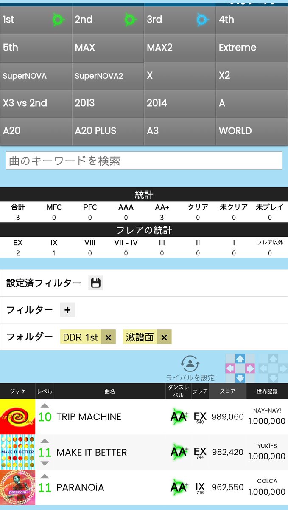Click the DDR 1st folder chip
Viewport: 288px width, 510px height.
(81, 337)
